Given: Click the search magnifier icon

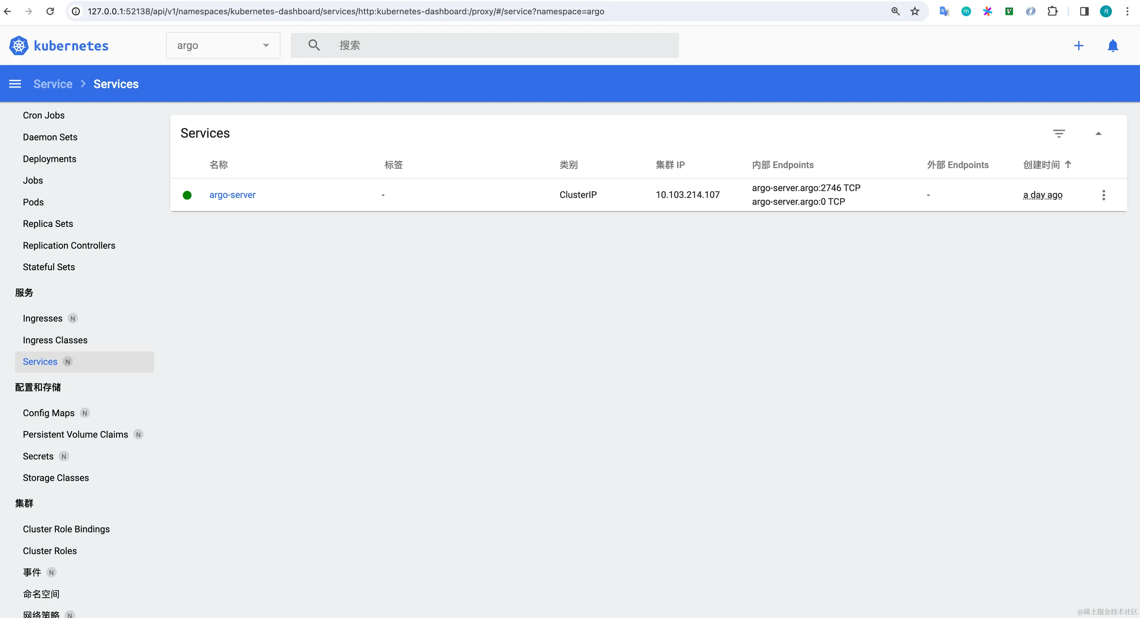Looking at the screenshot, I should coord(314,45).
